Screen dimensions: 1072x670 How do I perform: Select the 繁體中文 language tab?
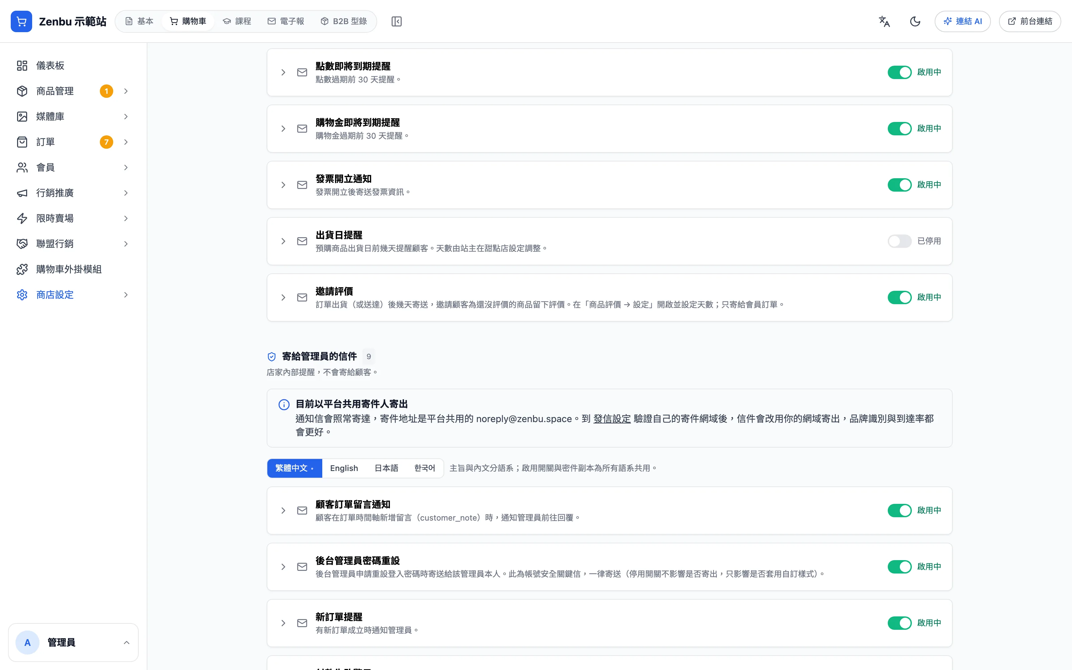pyautogui.click(x=294, y=468)
